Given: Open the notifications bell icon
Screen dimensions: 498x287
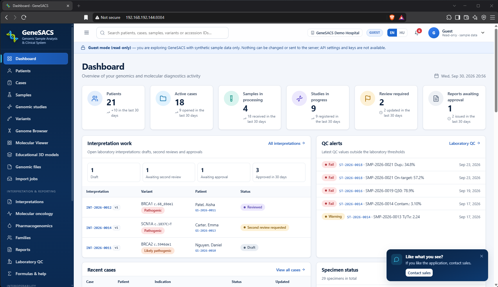Looking at the screenshot, I should (x=417, y=33).
